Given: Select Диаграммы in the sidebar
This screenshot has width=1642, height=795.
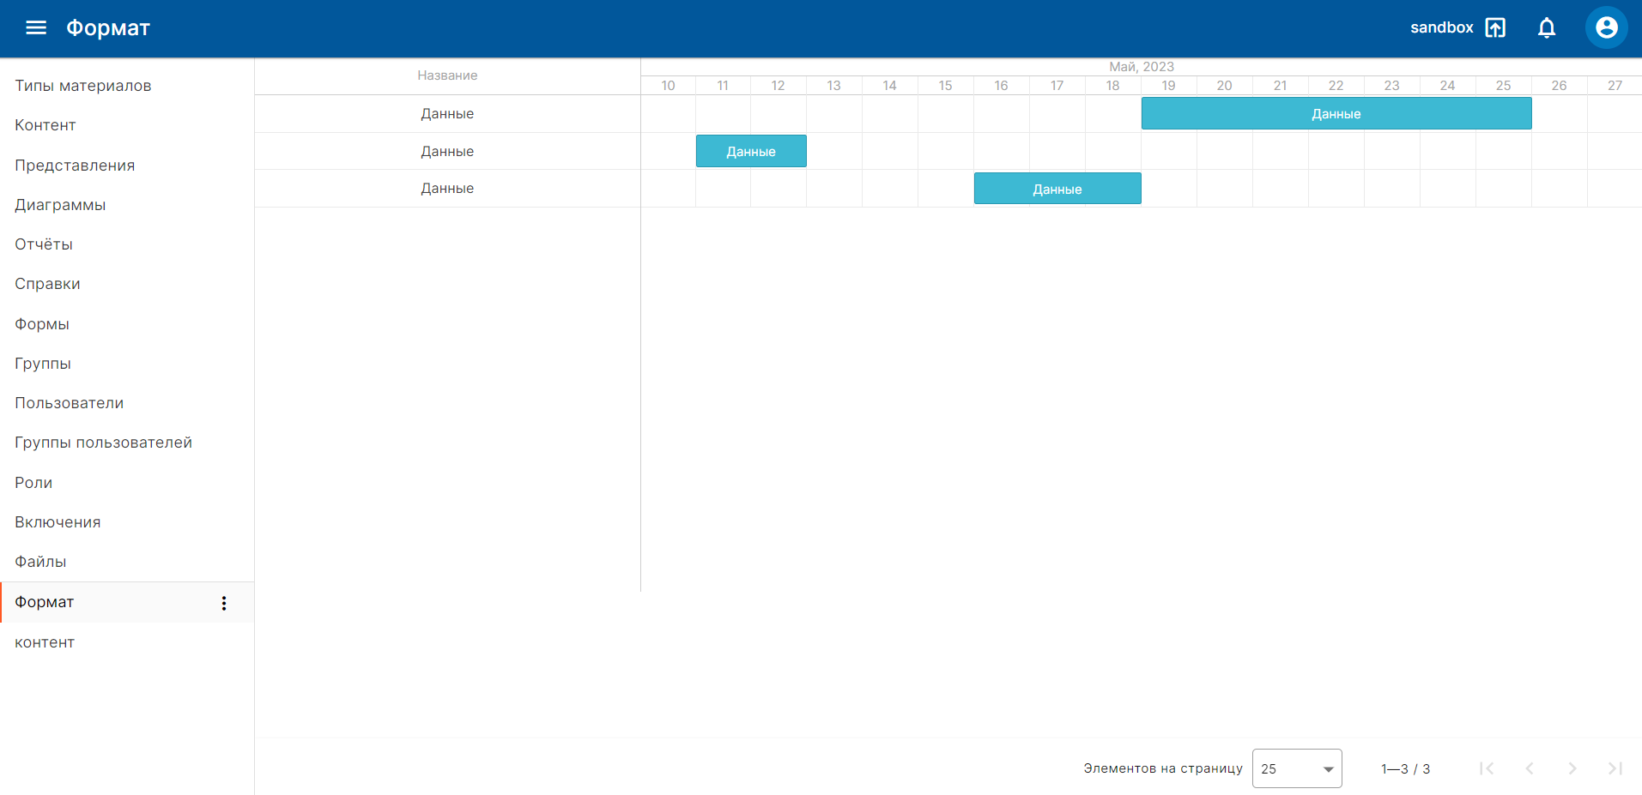Looking at the screenshot, I should 60,205.
